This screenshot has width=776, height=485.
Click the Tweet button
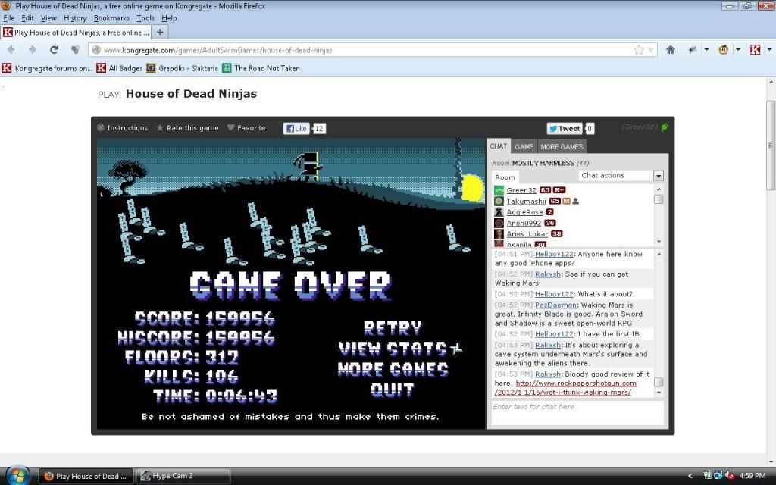tap(564, 128)
